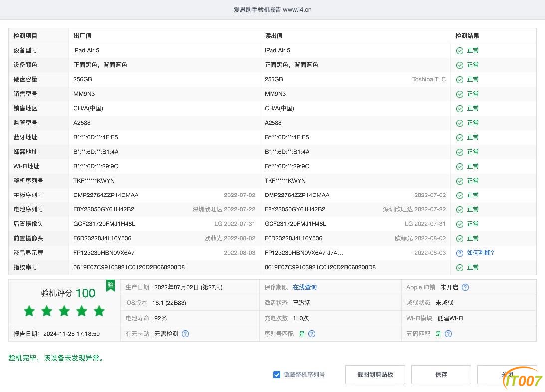
Task: Click the green check icon in 蓝牙地址 row
Action: click(x=460, y=138)
